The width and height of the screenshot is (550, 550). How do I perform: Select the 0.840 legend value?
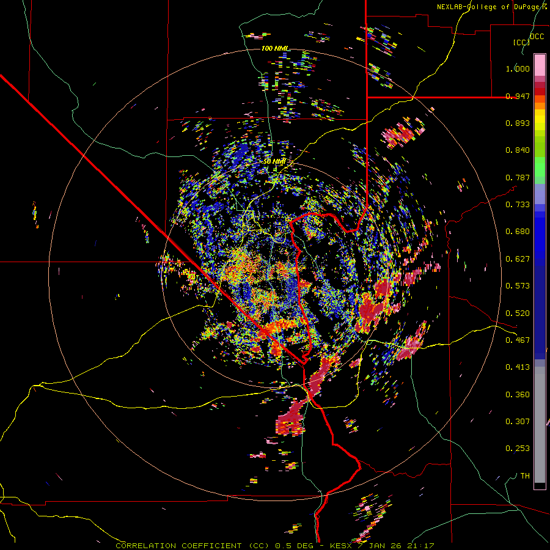518,150
